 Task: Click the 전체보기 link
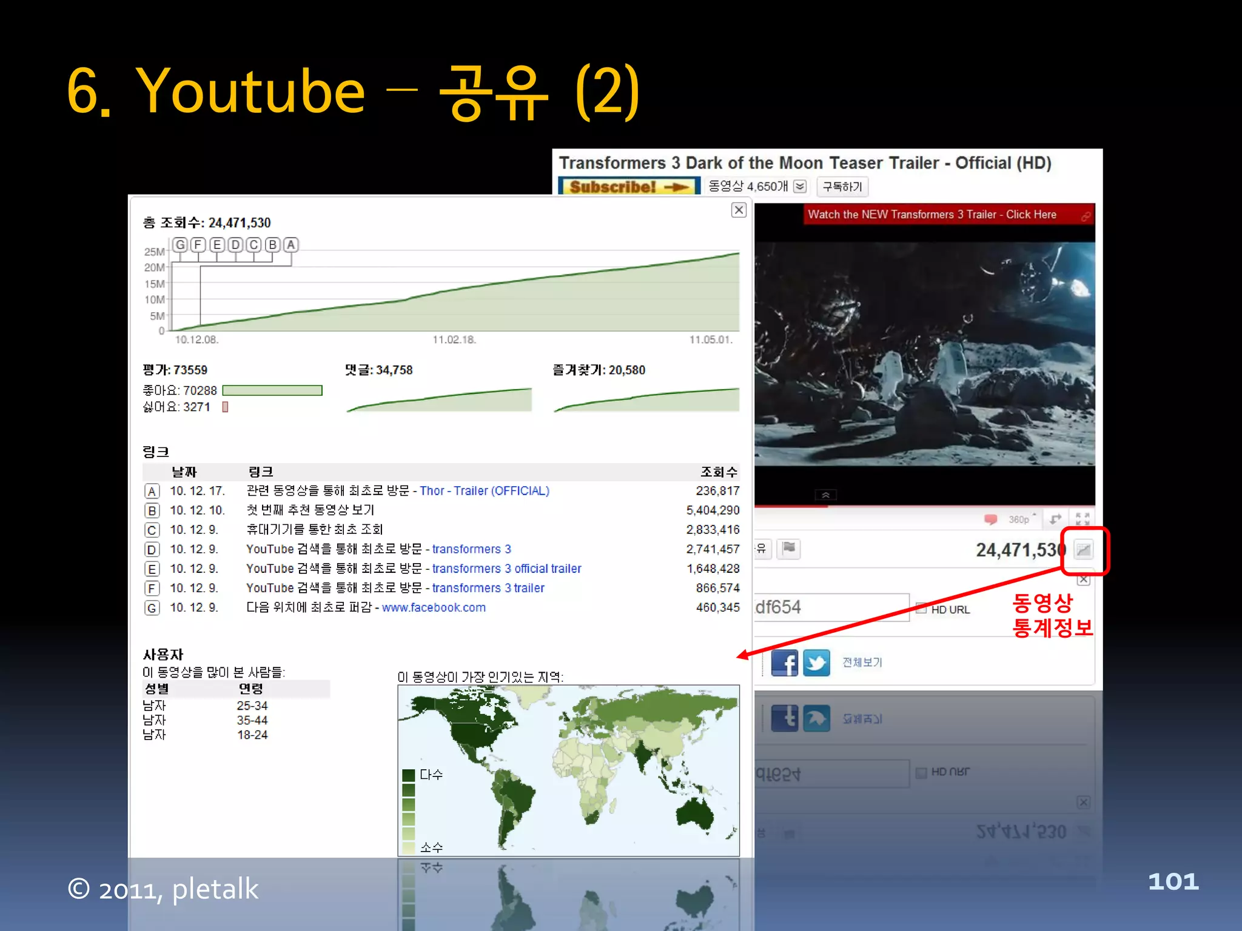[862, 662]
